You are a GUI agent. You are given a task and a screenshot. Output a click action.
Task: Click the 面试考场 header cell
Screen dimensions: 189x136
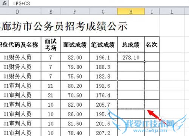click(51, 44)
